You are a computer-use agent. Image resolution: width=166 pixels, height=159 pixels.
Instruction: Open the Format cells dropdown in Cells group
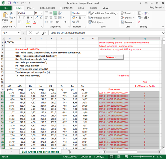tap(128, 22)
